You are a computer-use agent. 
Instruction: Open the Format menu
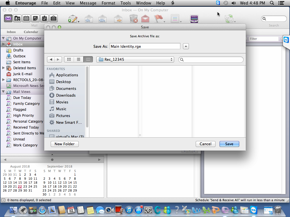point(108,3)
